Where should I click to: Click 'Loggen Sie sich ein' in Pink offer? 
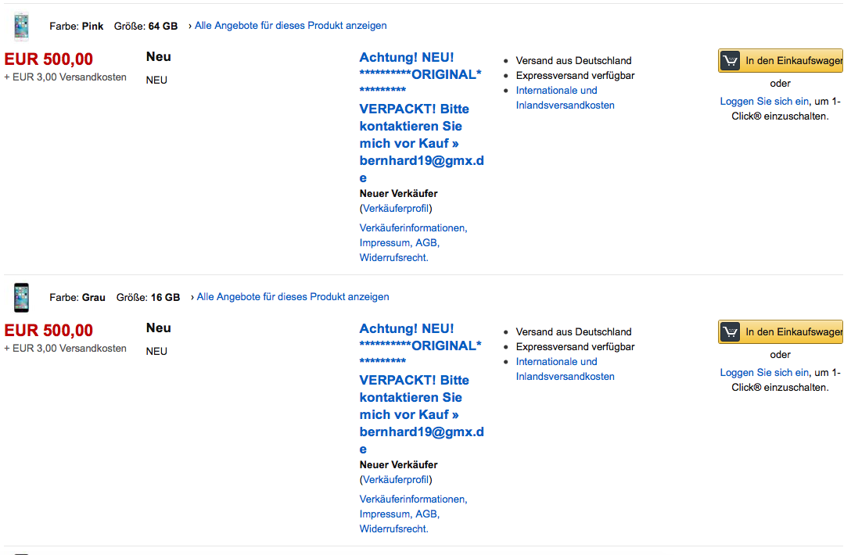(764, 102)
